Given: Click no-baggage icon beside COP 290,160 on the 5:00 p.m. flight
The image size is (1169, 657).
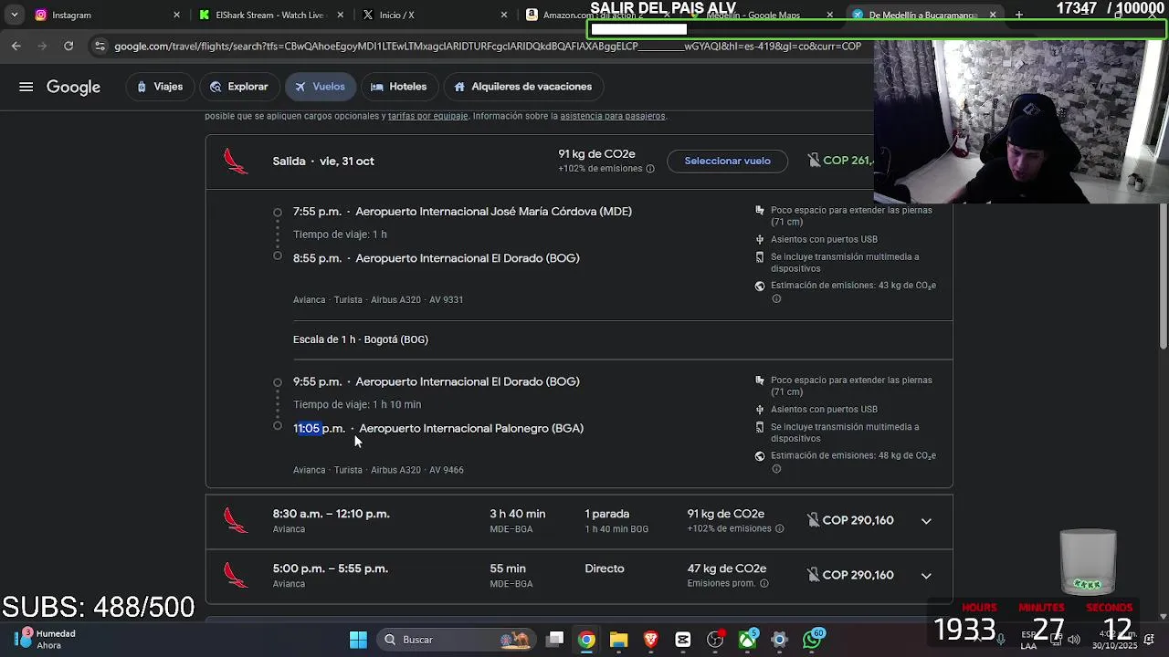Looking at the screenshot, I should pyautogui.click(x=813, y=576).
